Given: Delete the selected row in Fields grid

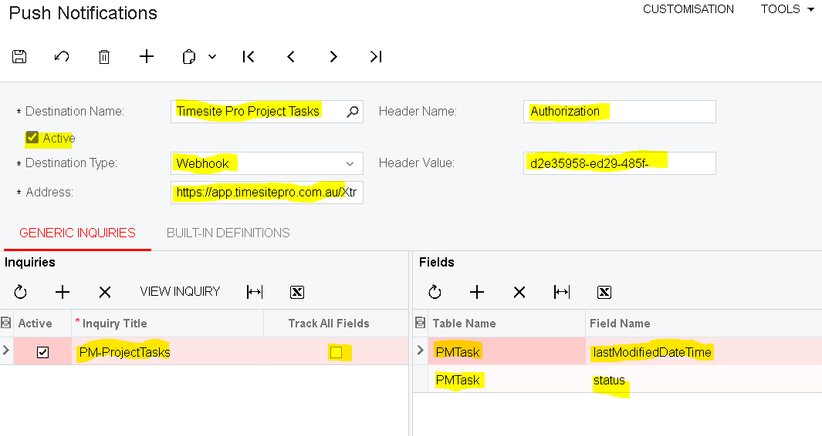Looking at the screenshot, I should [x=519, y=292].
